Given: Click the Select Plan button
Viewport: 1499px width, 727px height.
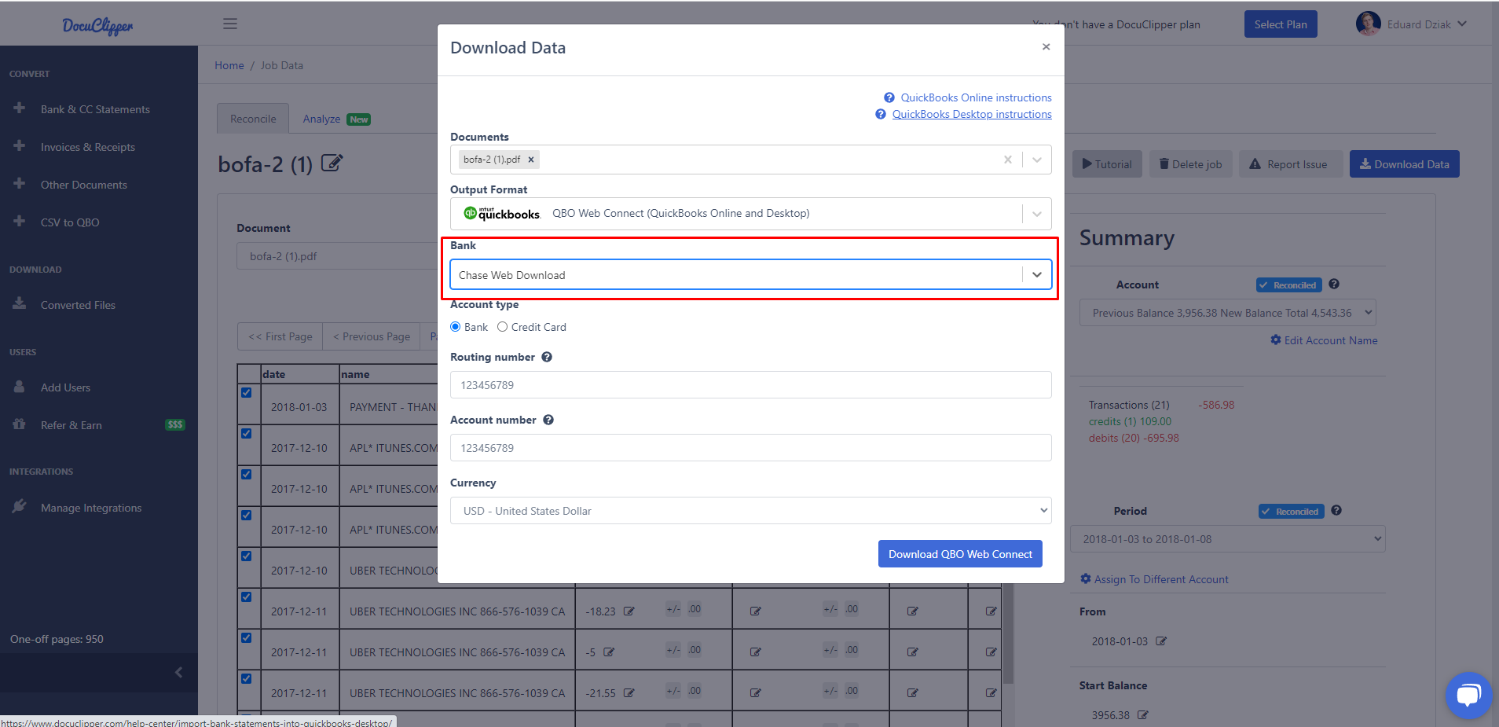Looking at the screenshot, I should [1281, 24].
